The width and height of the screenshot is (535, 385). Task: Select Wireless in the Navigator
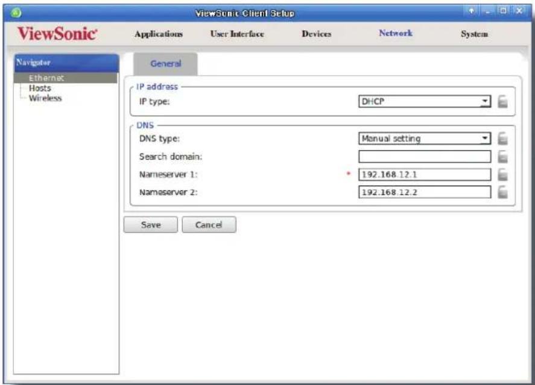click(45, 98)
